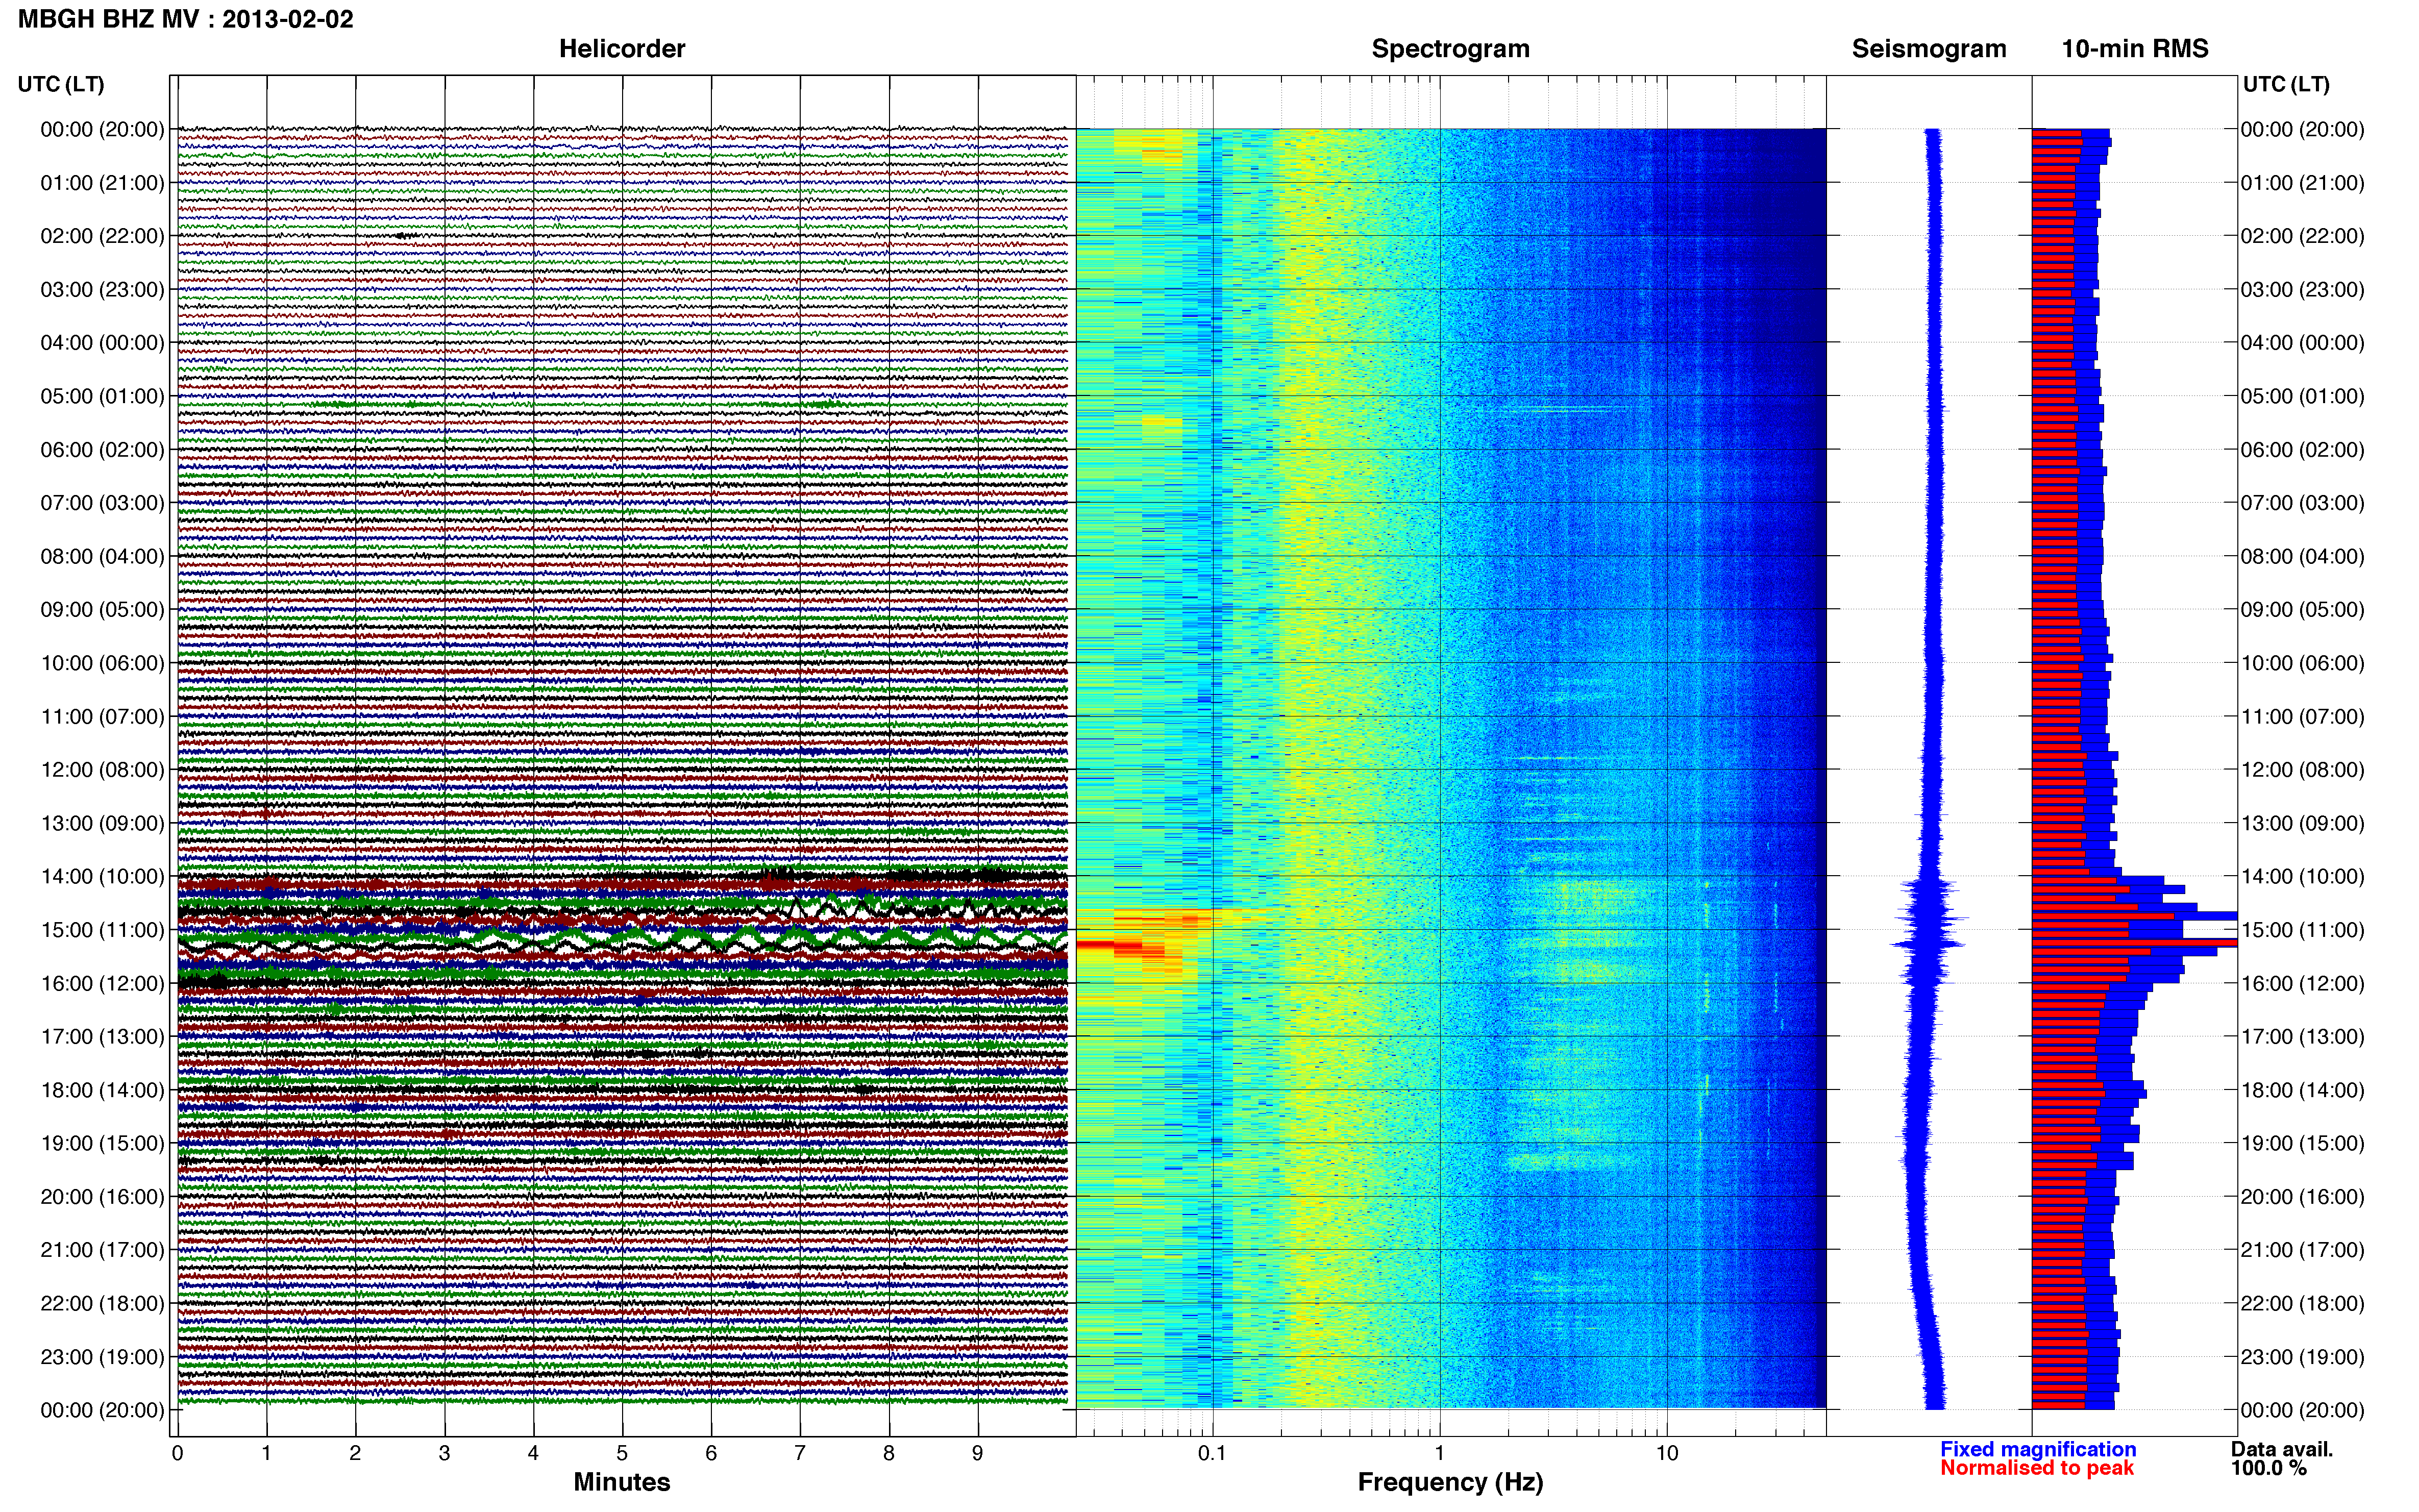Screen dimensions: 2419x1512
Task: Click right axis label '21:00 (17:00)'
Action: pos(2302,1250)
